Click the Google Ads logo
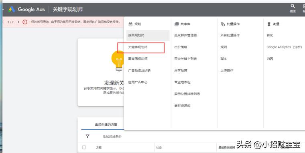This screenshot has width=305, height=153. coord(12,9)
